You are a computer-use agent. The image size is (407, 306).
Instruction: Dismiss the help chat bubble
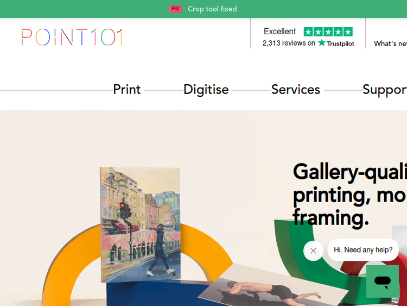313,251
